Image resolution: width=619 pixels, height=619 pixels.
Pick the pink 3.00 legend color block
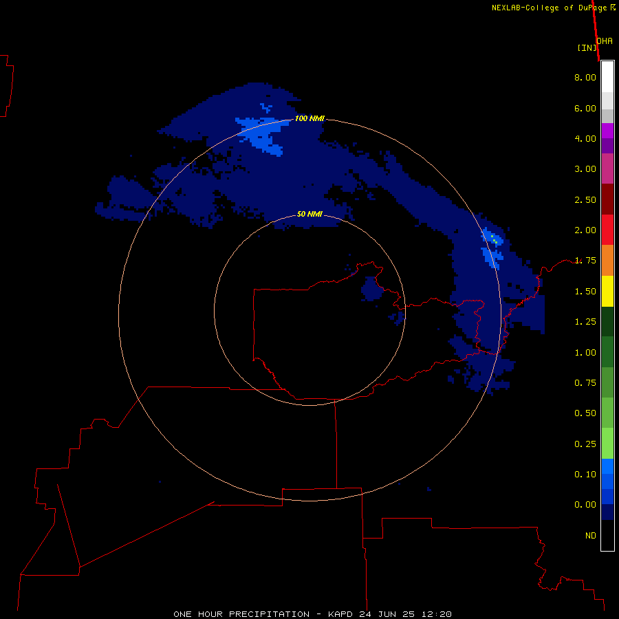coord(607,169)
